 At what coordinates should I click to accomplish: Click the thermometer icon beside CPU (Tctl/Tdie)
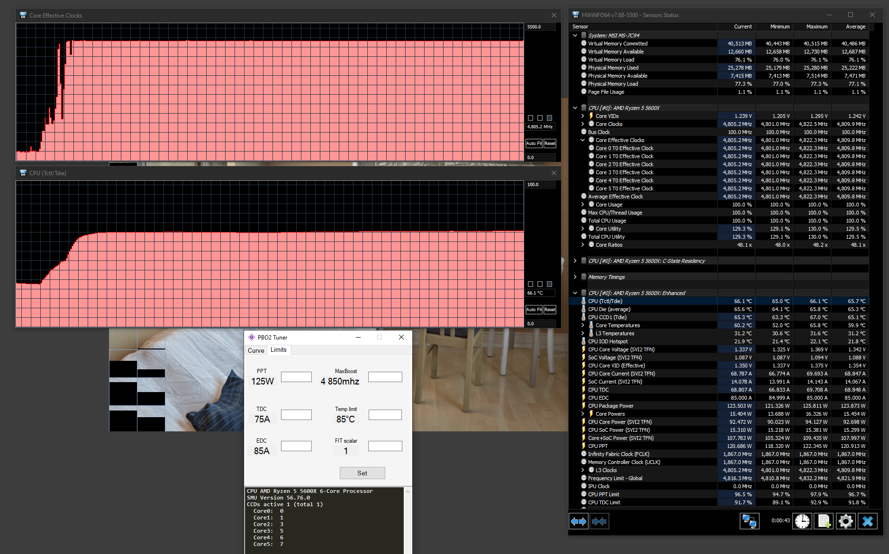pyautogui.click(x=584, y=301)
